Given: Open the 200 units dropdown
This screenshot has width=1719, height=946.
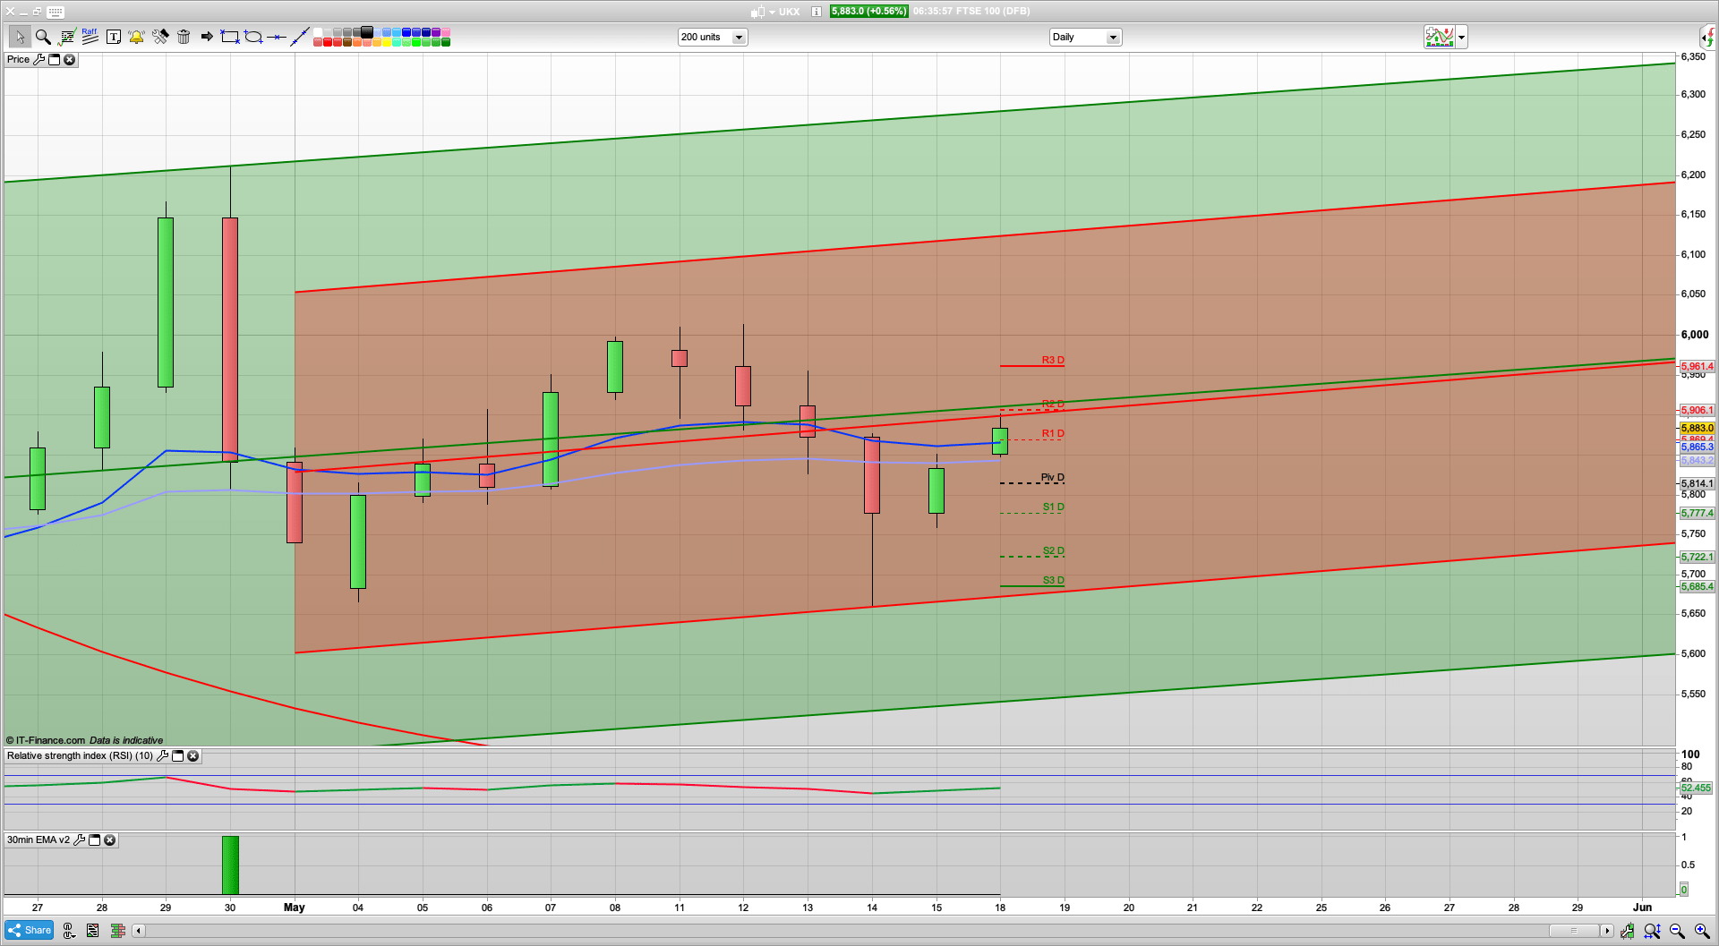Looking at the screenshot, I should pos(739,38).
